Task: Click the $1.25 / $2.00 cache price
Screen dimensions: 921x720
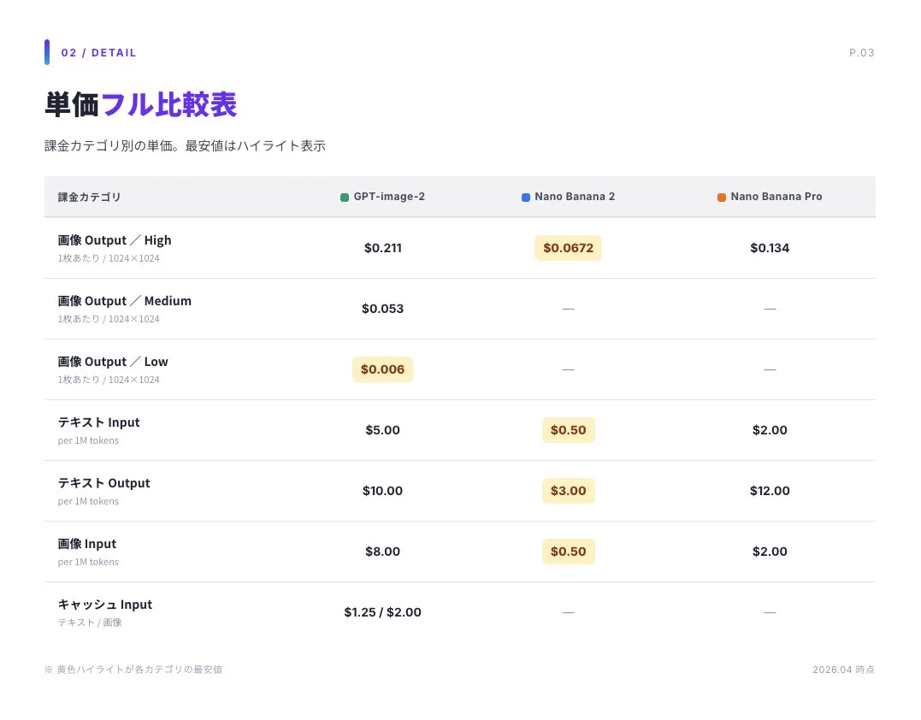Action: [x=382, y=612]
